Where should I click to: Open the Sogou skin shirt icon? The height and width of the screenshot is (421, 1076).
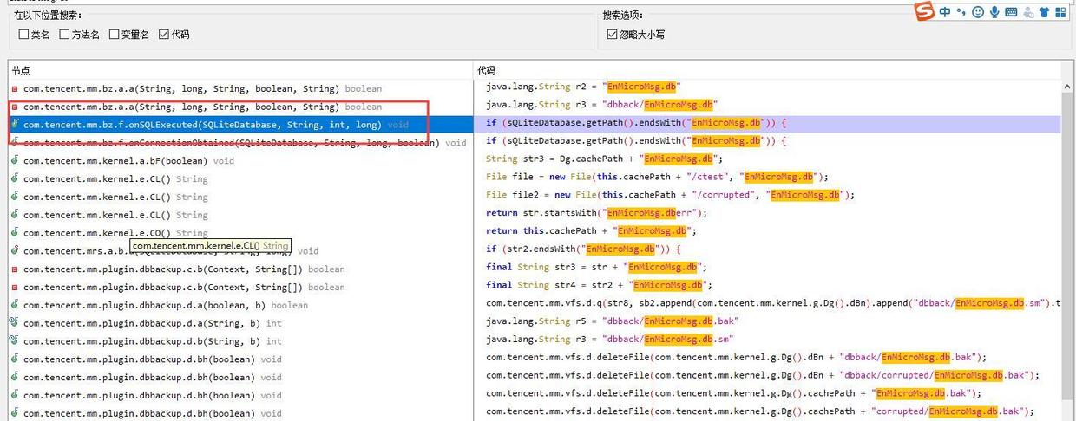click(1044, 12)
